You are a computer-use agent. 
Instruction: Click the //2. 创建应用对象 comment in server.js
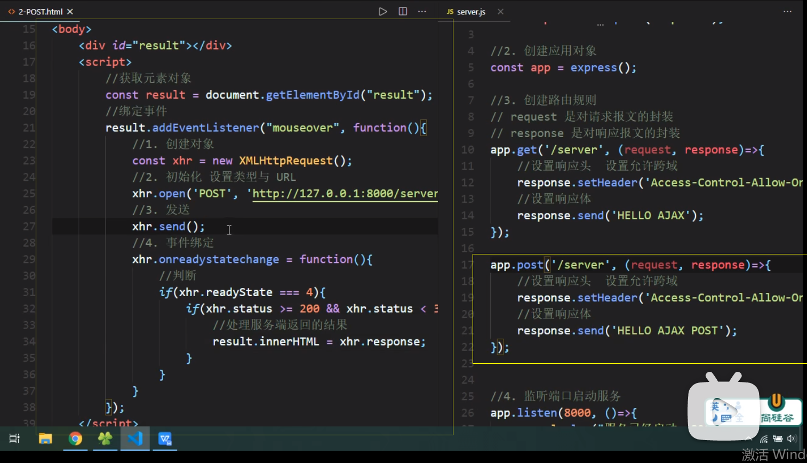pos(544,51)
